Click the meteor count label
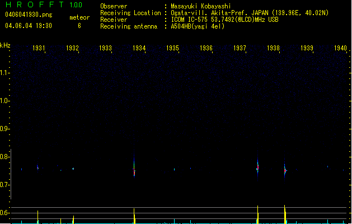This screenshot has width=352, height=224. pos(79,17)
